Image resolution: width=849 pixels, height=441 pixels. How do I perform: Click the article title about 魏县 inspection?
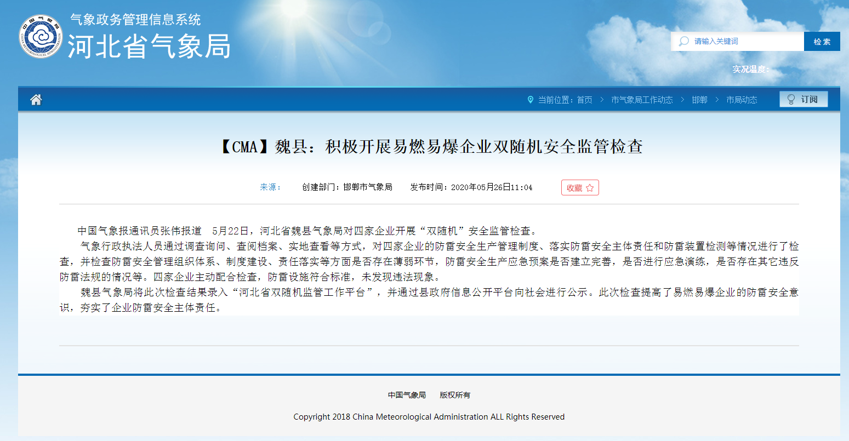429,147
